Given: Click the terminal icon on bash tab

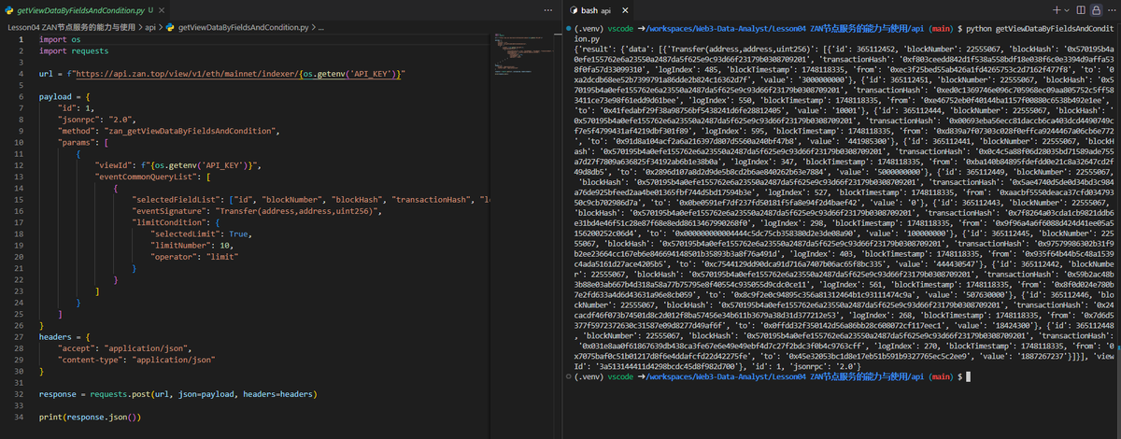Looking at the screenshot, I should pyautogui.click(x=572, y=9).
